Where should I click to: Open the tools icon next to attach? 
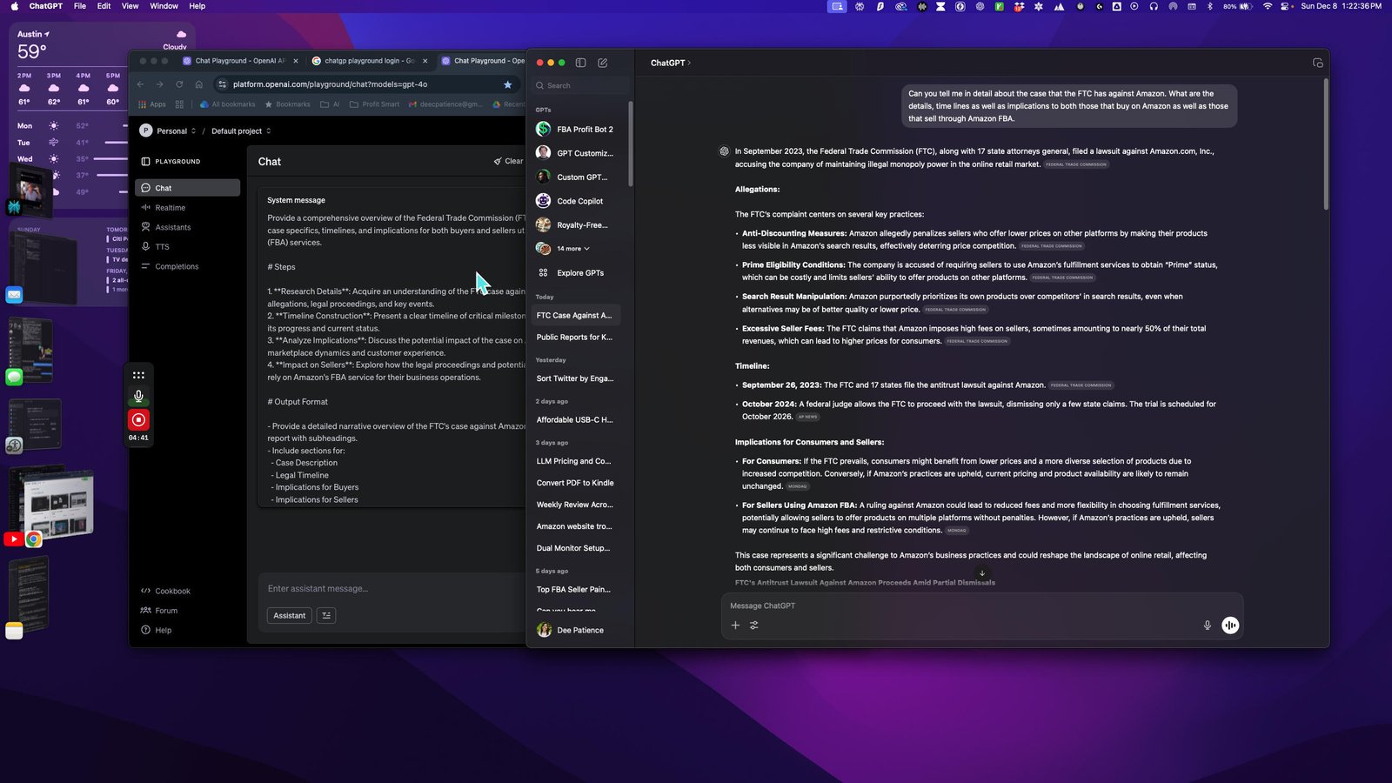pyautogui.click(x=754, y=625)
